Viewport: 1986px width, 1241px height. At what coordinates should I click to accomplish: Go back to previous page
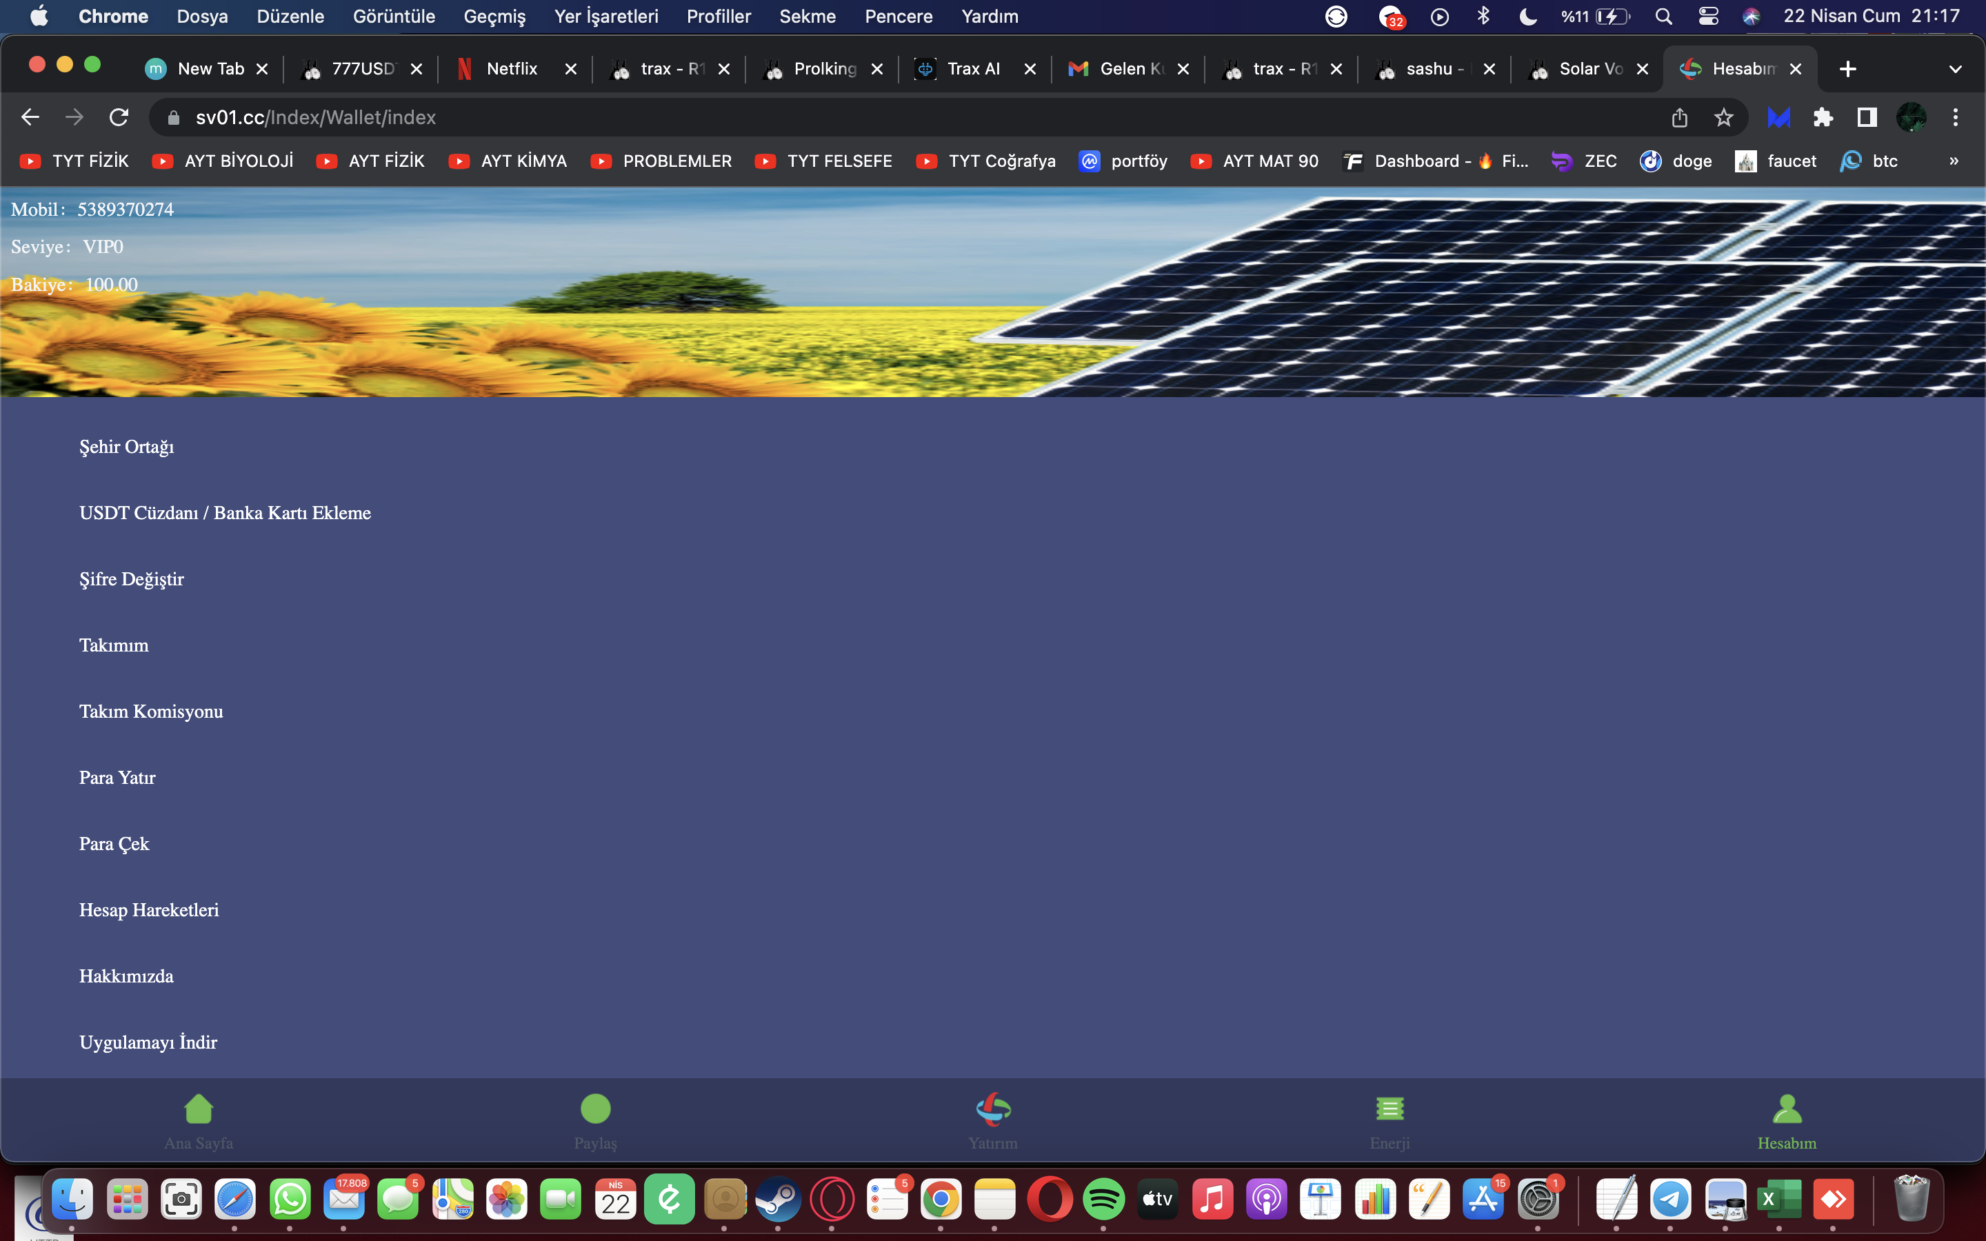pos(30,117)
